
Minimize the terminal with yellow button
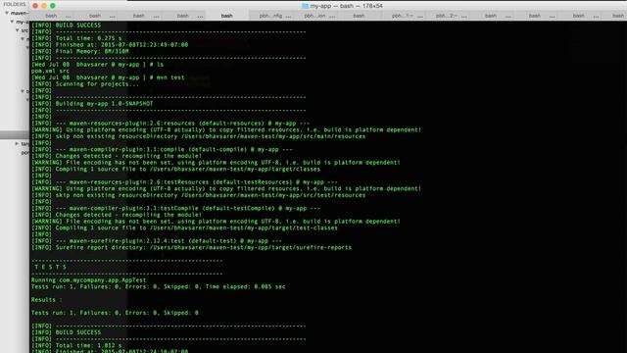(x=44, y=6)
